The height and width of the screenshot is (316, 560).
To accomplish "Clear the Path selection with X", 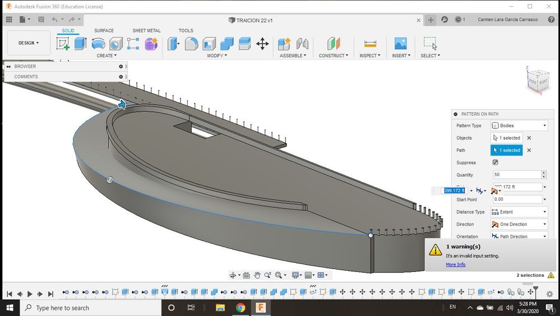I will tap(529, 150).
